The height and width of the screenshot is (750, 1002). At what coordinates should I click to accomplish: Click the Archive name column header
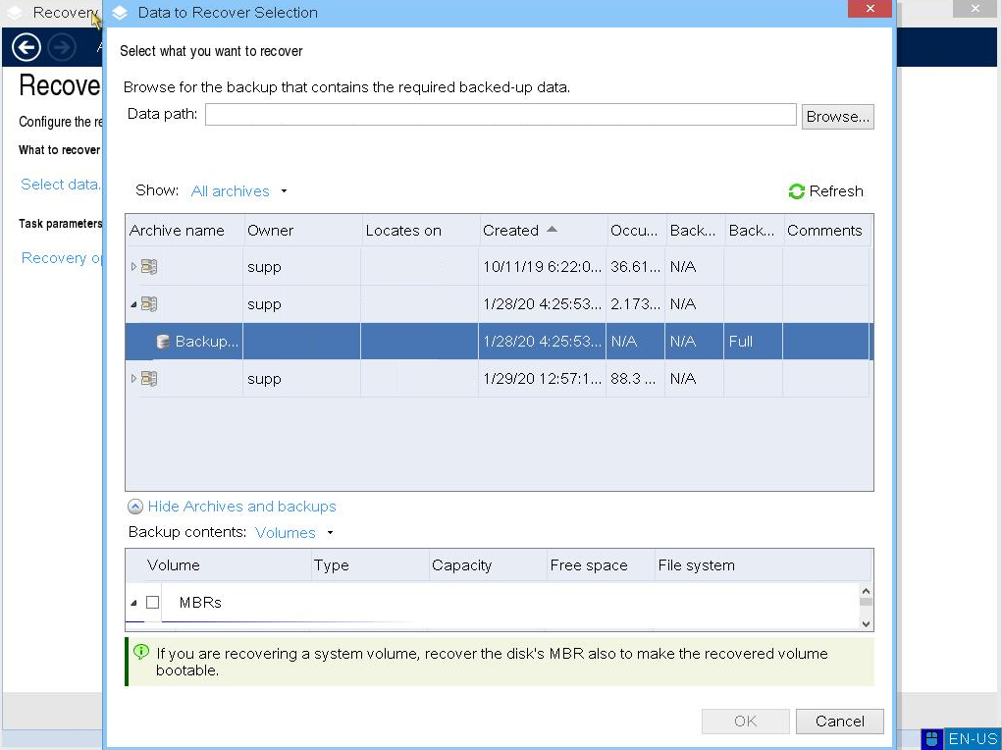pos(185,230)
